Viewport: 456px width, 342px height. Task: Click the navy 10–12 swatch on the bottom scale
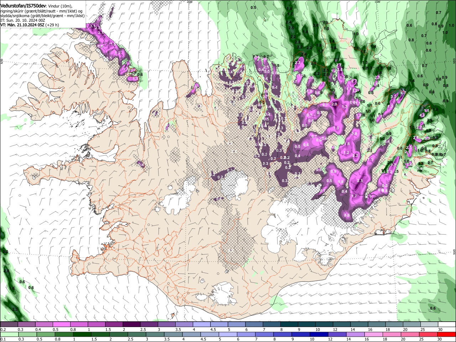(x=319, y=334)
